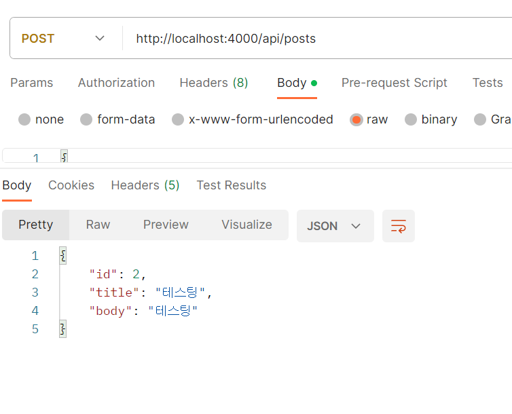Select the request Body tab

[297, 83]
